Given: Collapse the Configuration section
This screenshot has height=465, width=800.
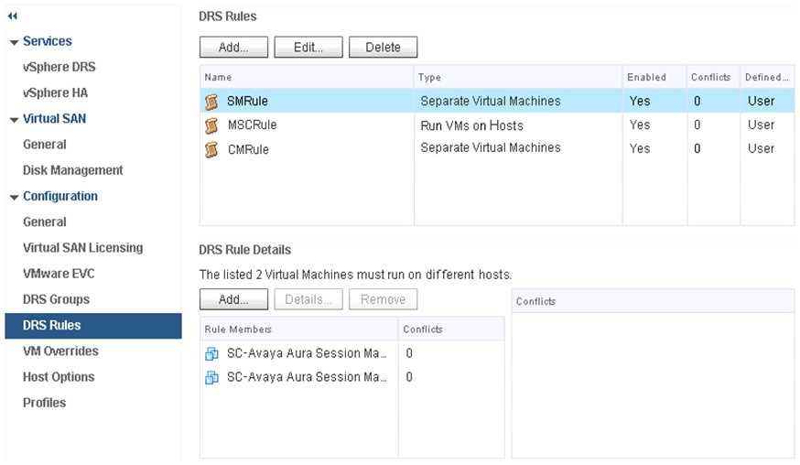Looking at the screenshot, I should [x=14, y=197].
